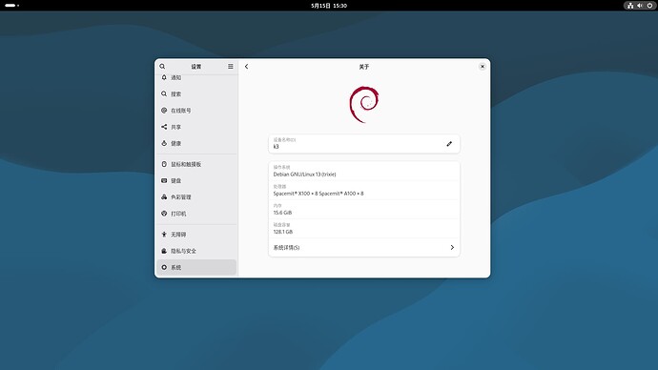The height and width of the screenshot is (370, 658).
Task: Go back using the arrow beside 关于
Action: coord(247,67)
